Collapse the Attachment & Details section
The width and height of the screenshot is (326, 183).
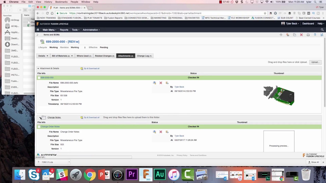(x=38, y=68)
